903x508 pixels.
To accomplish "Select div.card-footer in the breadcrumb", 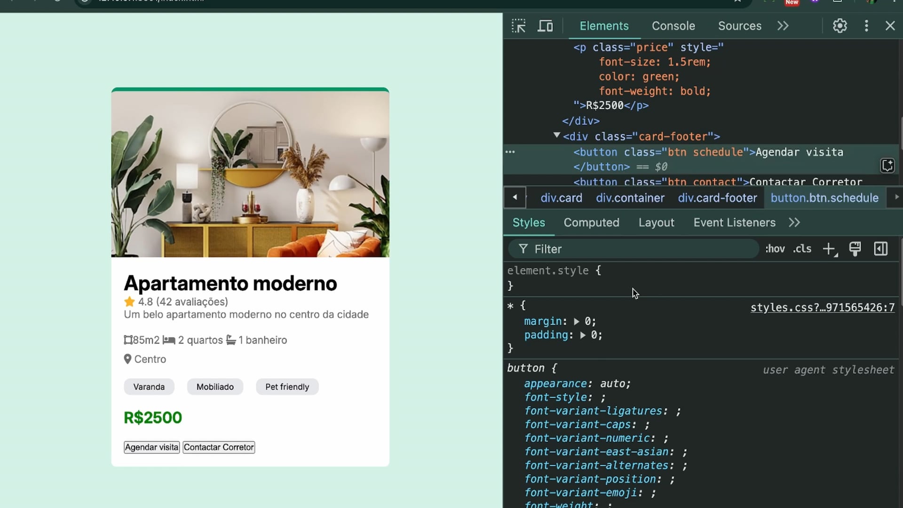I will click(x=717, y=198).
